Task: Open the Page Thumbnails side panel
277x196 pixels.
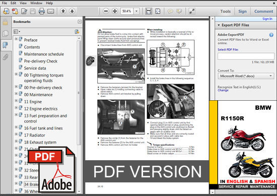Action: point(6,33)
